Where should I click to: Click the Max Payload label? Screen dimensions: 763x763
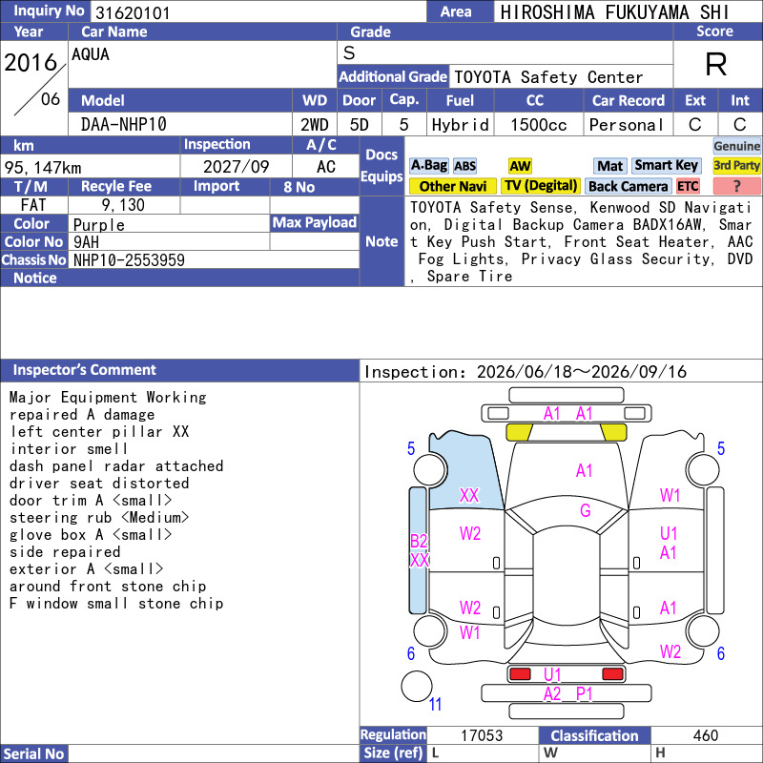[315, 223]
